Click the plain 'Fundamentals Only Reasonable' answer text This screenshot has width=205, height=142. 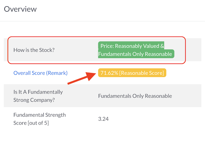135,96
